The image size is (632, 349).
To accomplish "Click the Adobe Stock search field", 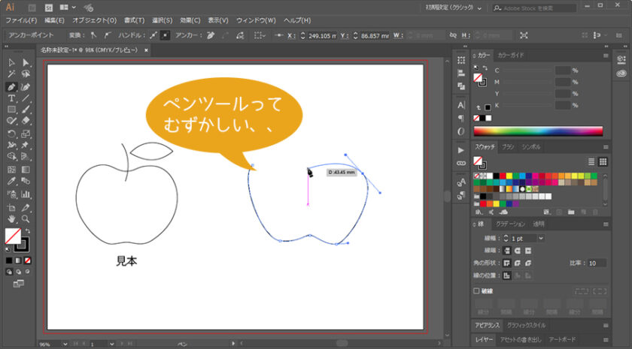I will point(535,8).
